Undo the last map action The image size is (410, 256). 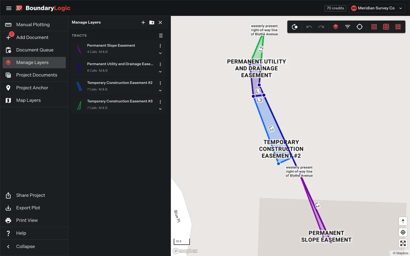click(309, 27)
